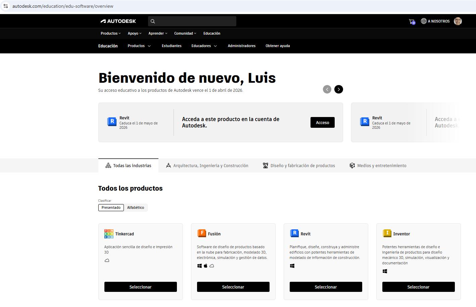Click the Apple icon on Fusión card
Viewport: 476px width, 307px height.
205,266
